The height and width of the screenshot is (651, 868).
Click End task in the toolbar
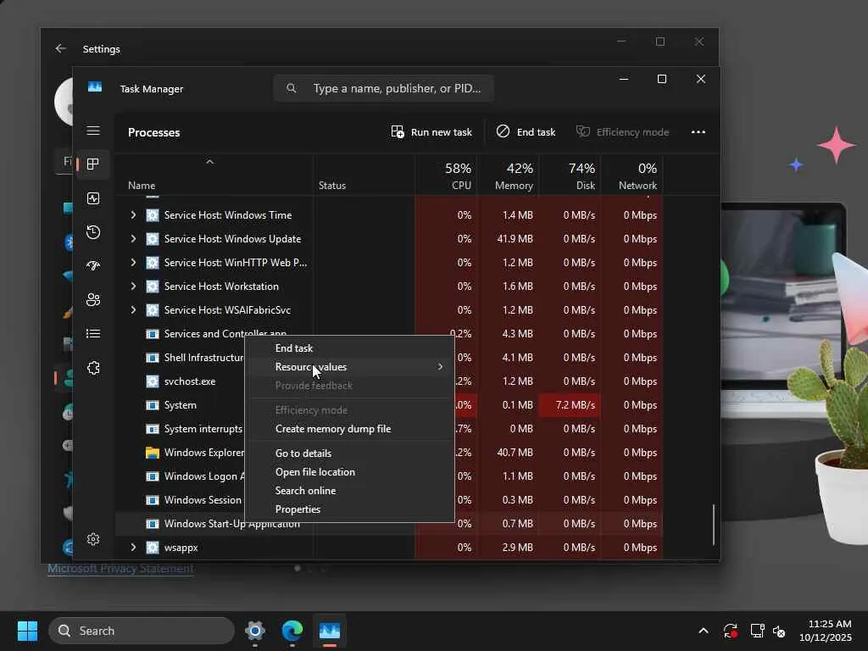tap(526, 131)
